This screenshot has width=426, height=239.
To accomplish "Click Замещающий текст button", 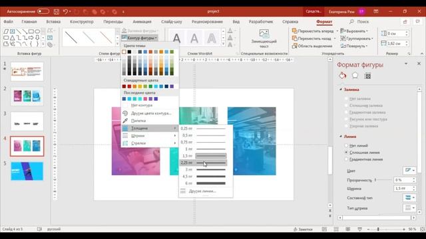I will click(x=264, y=39).
